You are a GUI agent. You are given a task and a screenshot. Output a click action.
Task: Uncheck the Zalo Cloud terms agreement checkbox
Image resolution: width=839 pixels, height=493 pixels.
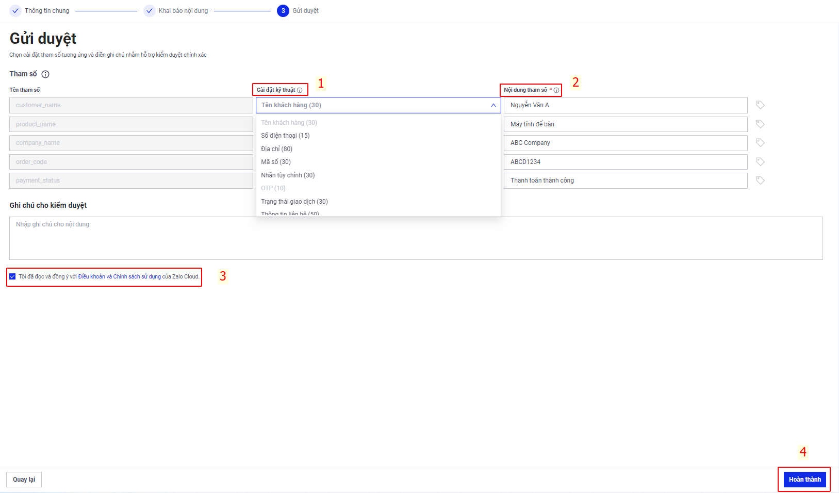click(12, 276)
